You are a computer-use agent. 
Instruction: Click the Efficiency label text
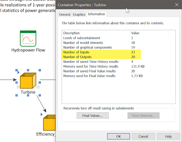pos(46,134)
